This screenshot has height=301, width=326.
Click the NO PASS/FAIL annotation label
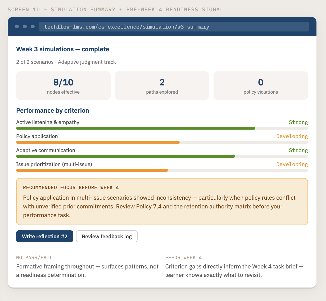click(34, 258)
